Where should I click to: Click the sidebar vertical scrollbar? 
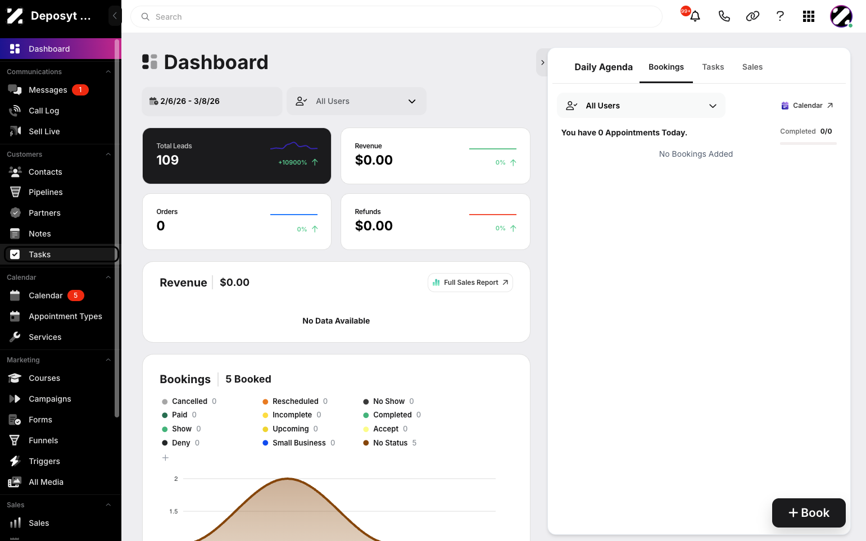coord(117,228)
